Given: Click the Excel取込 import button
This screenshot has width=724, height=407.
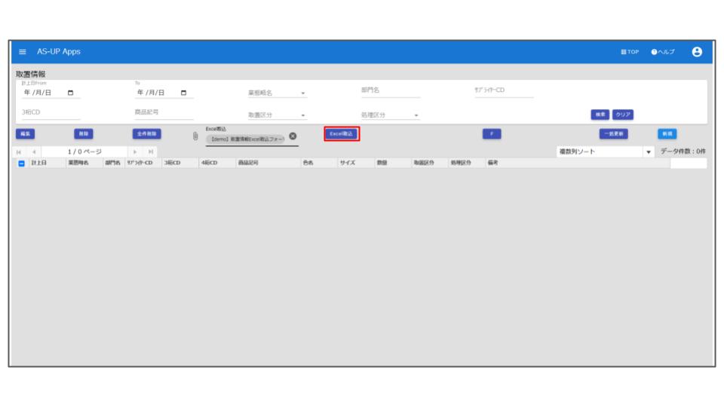Looking at the screenshot, I should [x=342, y=134].
